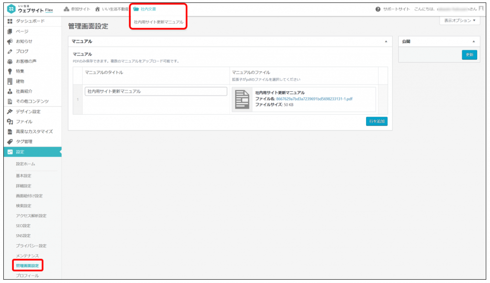Click the pencil icon beside ブログ
The width and height of the screenshot is (490, 283).
[x=10, y=52]
